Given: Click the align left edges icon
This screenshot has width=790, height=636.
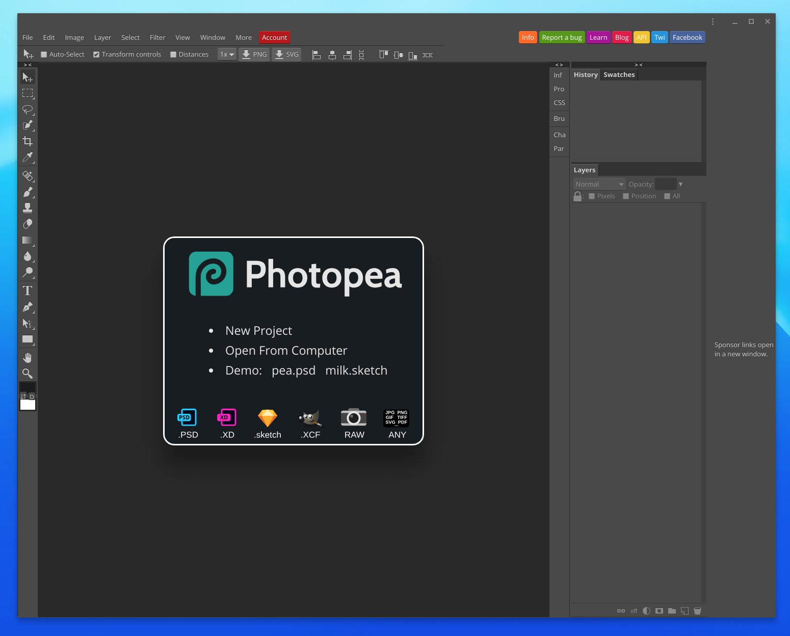Looking at the screenshot, I should [316, 55].
